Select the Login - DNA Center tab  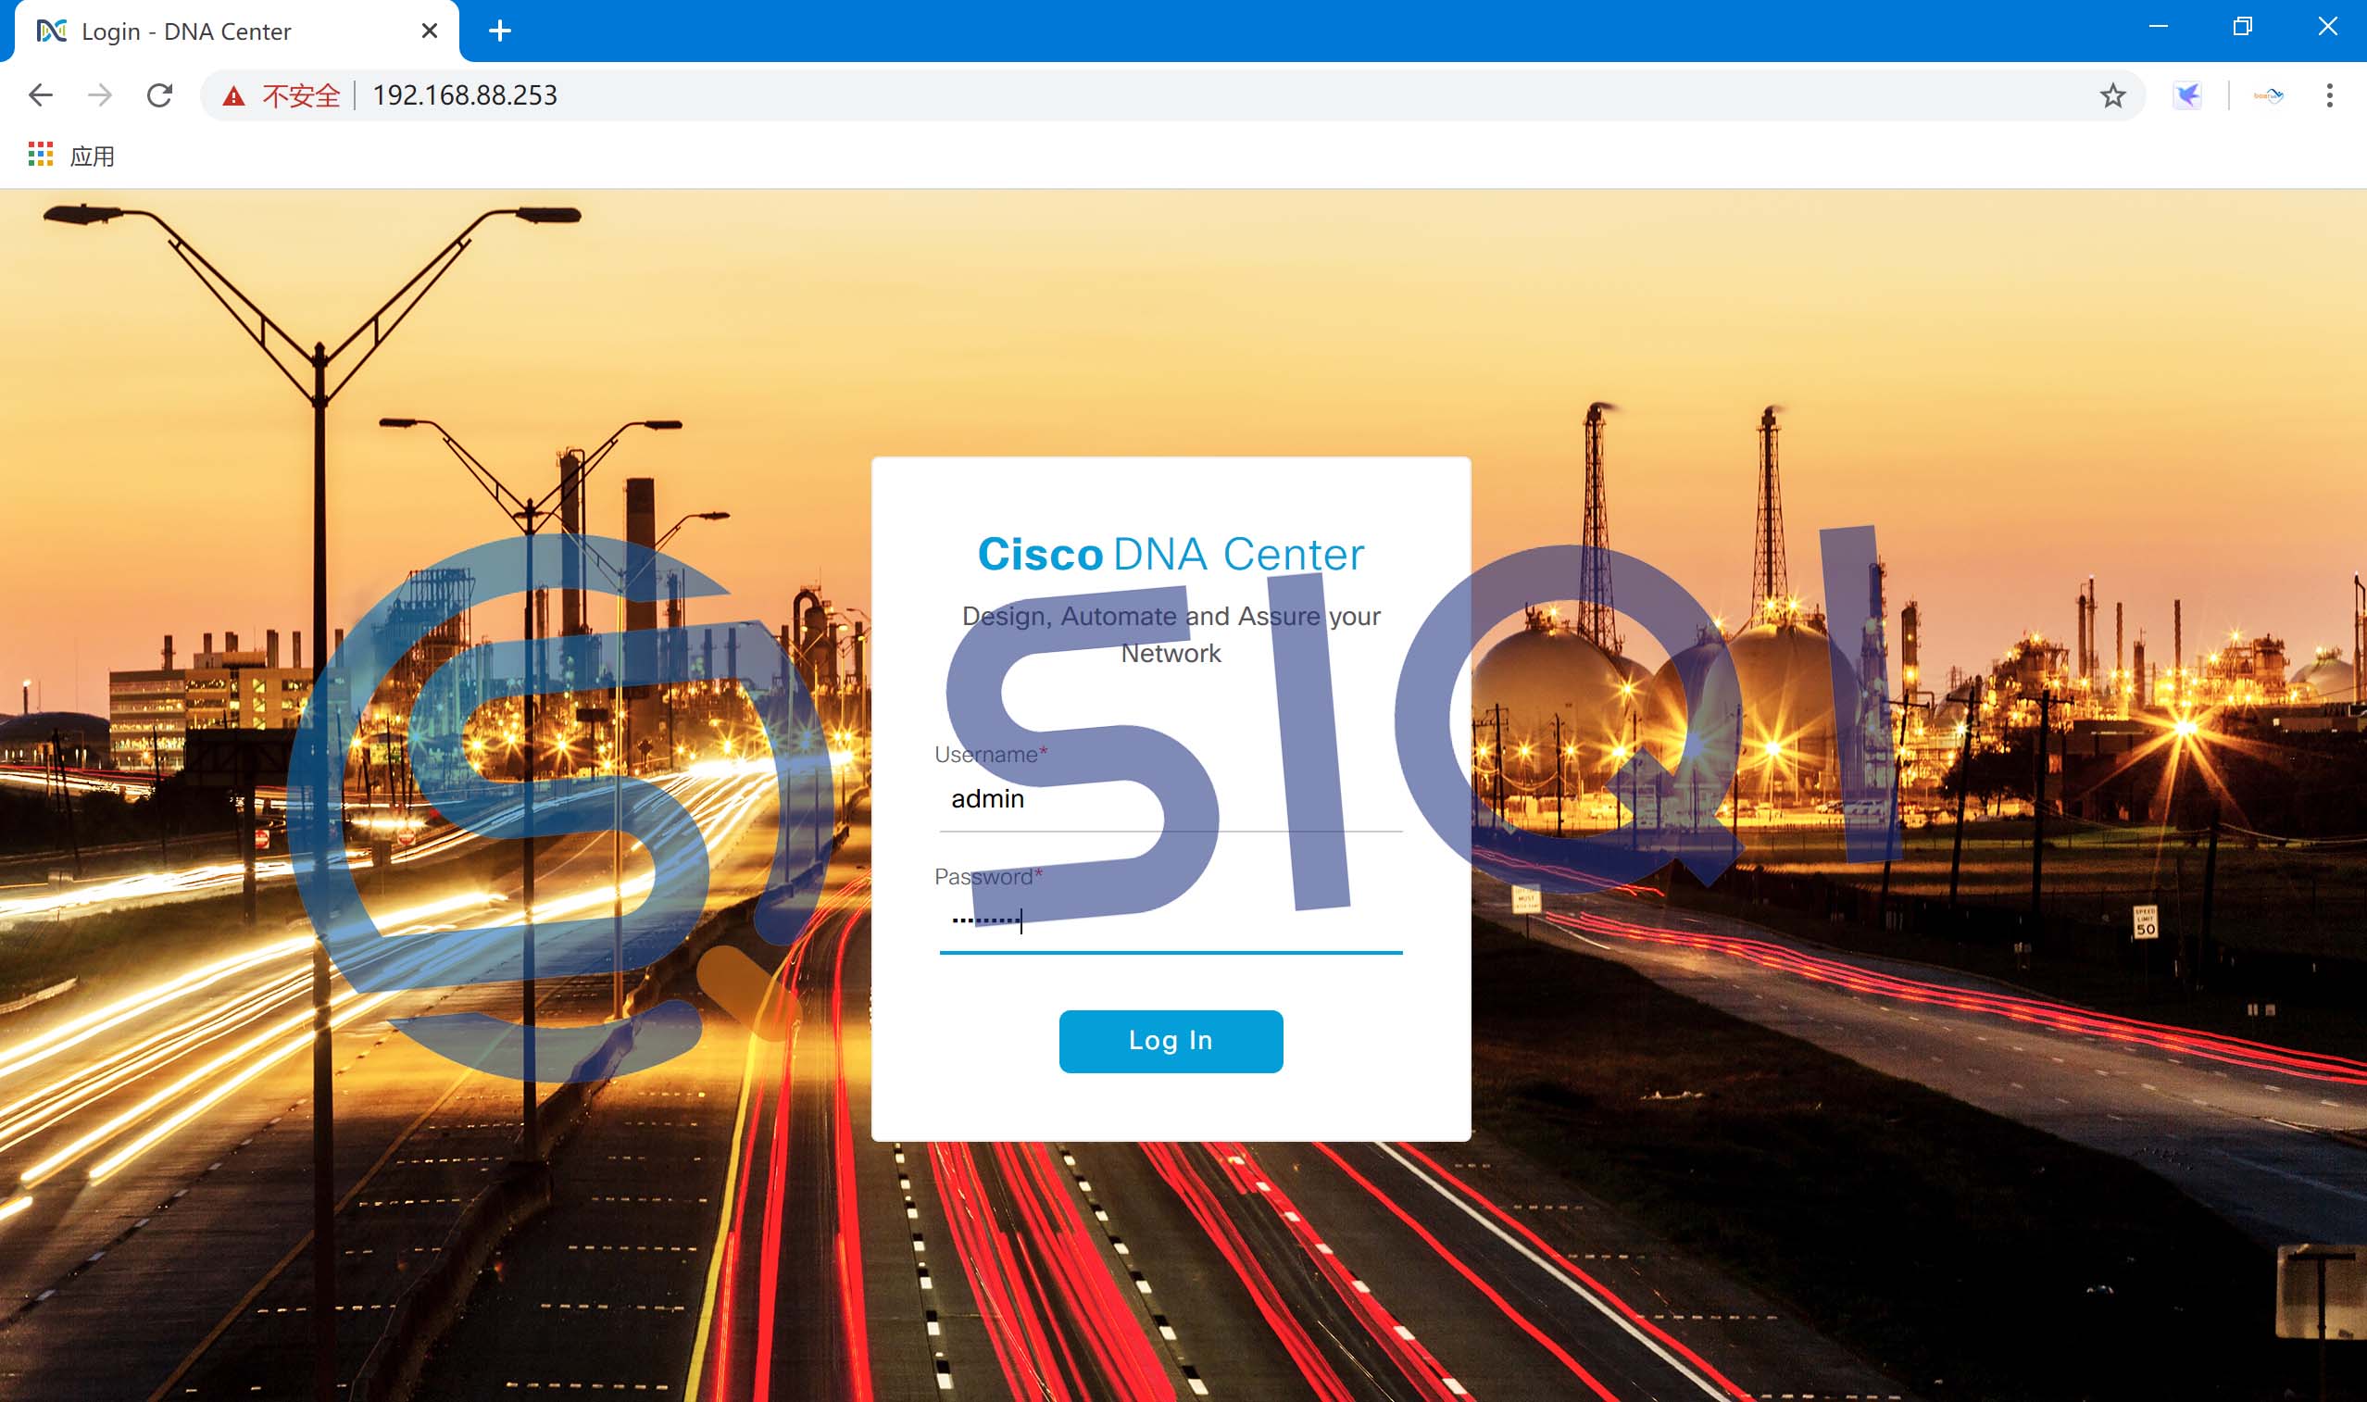point(236,32)
